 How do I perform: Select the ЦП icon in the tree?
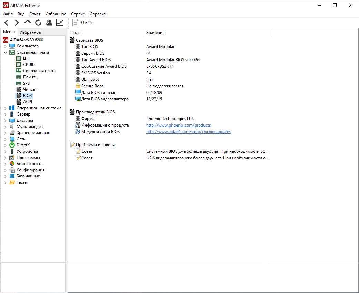19,58
